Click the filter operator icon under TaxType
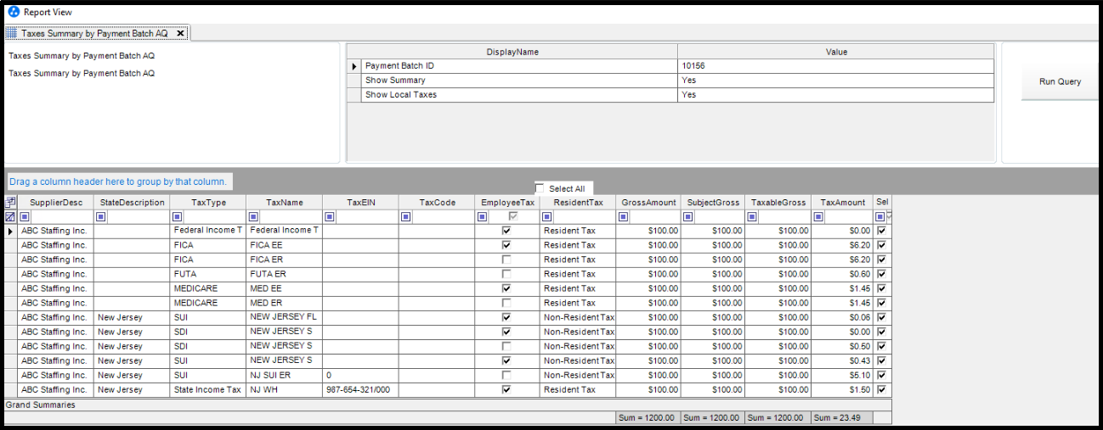Screen dimensions: 1103x430 click(177, 217)
